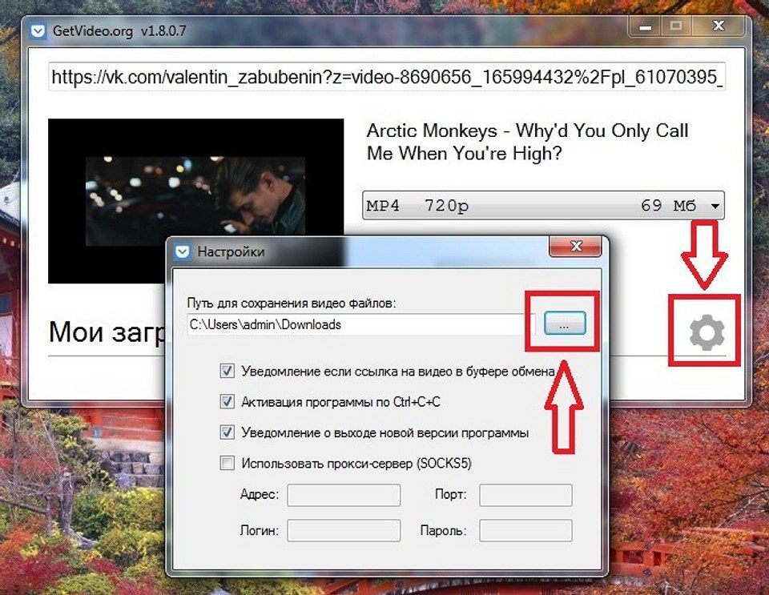The image size is (769, 595).
Task: Enable the SOCKS5 proxy server option
Action: [x=227, y=463]
